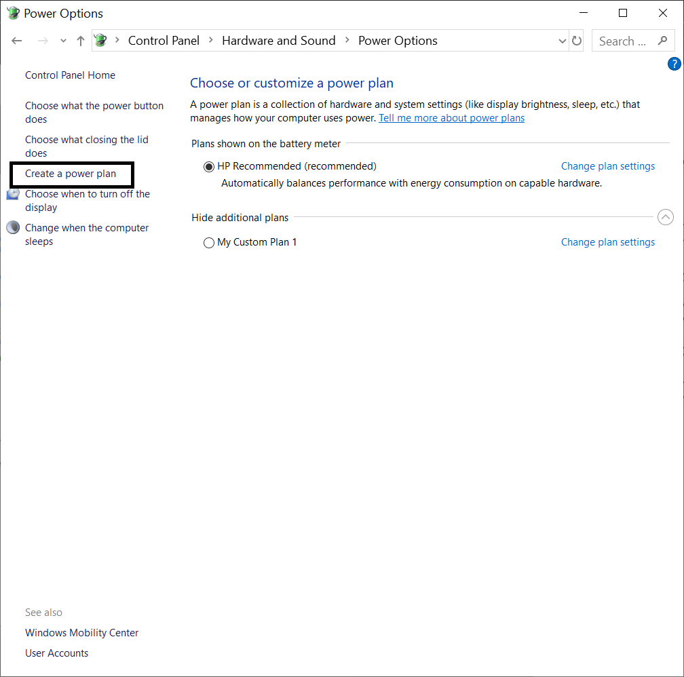Open the recent pages chevron dropdown

(62, 41)
